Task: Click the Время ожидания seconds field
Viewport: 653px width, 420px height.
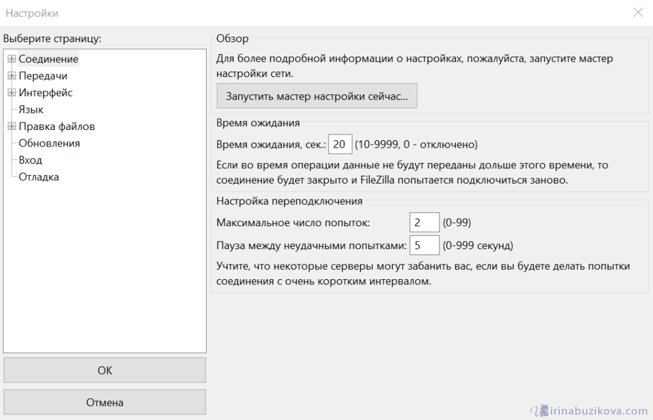Action: pyautogui.click(x=340, y=144)
